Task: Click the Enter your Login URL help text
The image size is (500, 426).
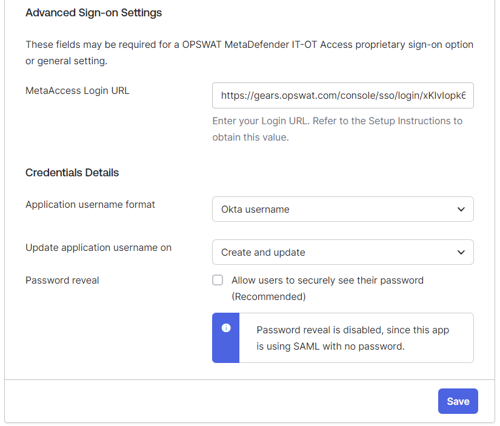Action: point(338,129)
